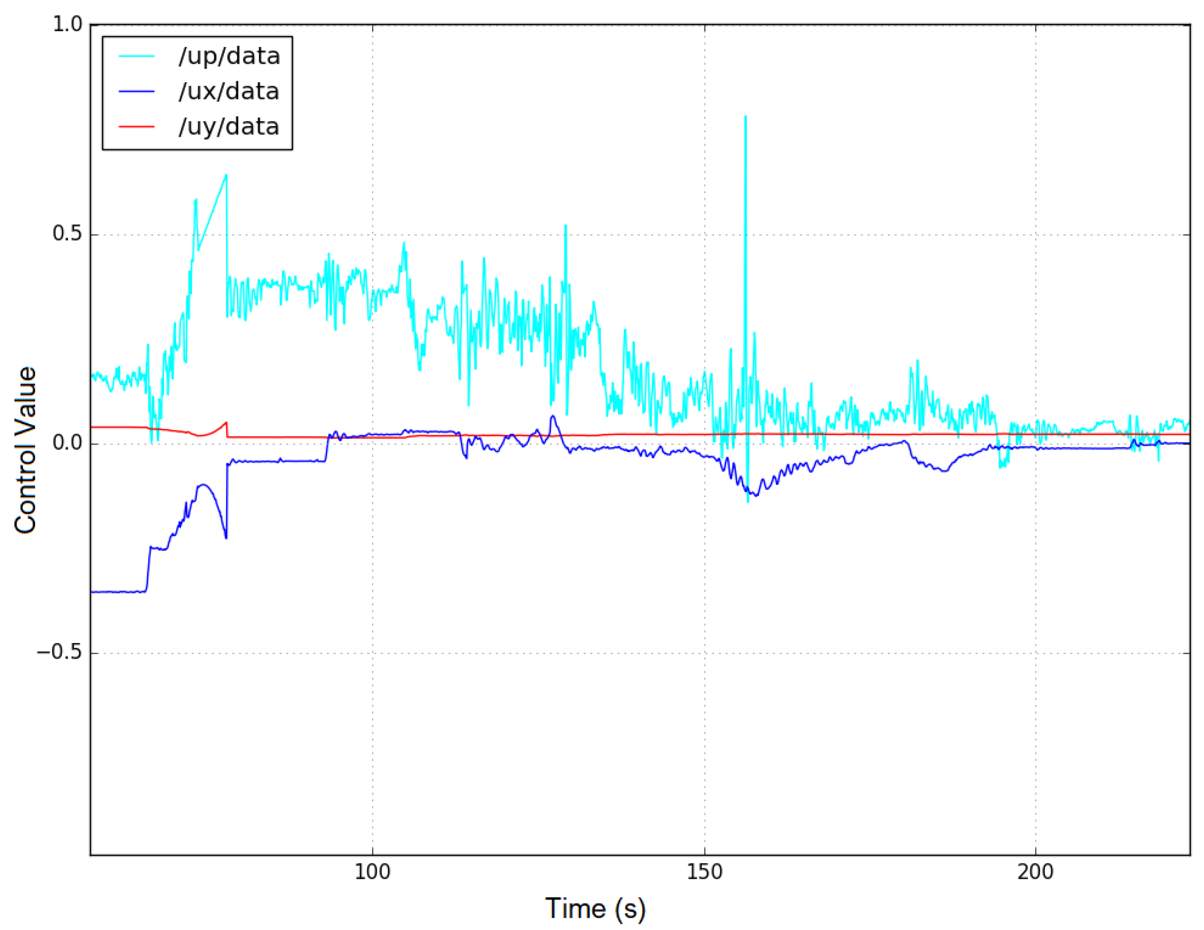Click the cyan /up/data legend line
This screenshot has height=930, width=1204.
pyautogui.click(x=137, y=56)
